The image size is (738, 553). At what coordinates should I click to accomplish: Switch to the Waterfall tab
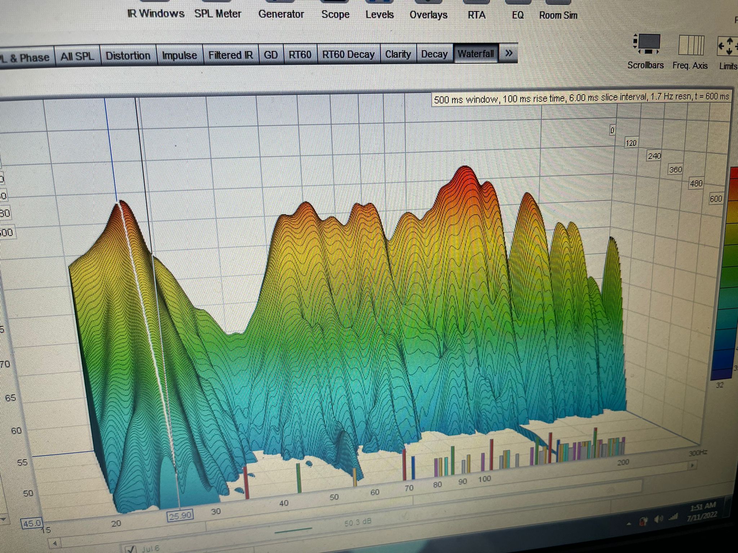[476, 54]
